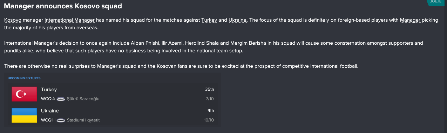Click stadium icon next to Stadiumi i qytetit
This screenshot has width=447, height=133.
pos(61,120)
